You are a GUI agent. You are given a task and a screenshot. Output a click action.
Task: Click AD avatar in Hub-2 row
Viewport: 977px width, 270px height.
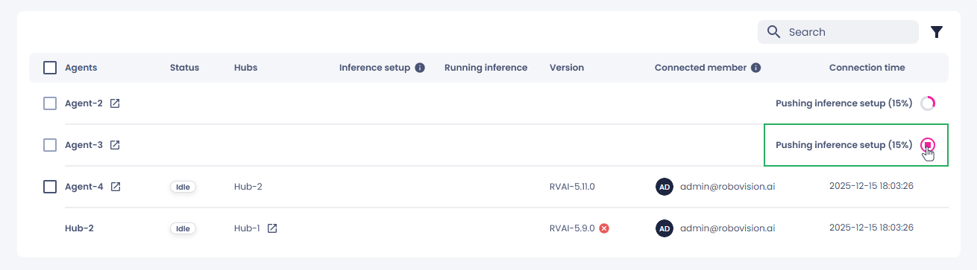click(x=664, y=228)
